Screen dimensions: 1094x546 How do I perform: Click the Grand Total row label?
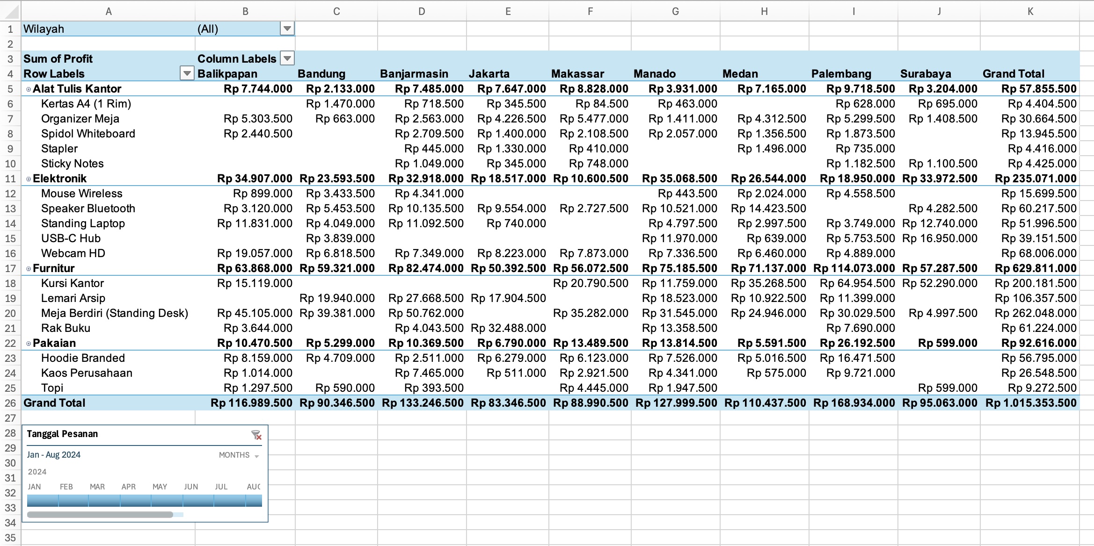[x=54, y=403]
